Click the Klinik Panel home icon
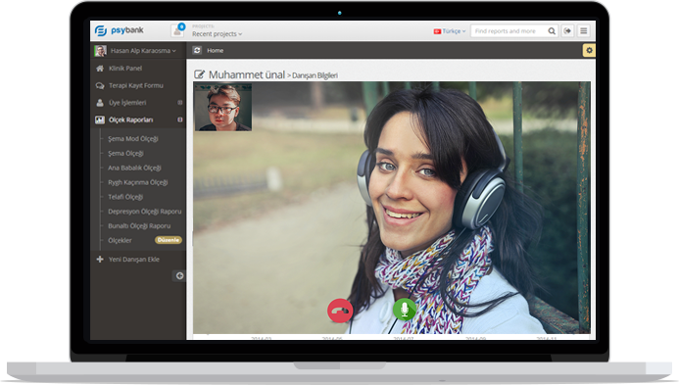Image resolution: width=679 pixels, height=385 pixels. [100, 69]
